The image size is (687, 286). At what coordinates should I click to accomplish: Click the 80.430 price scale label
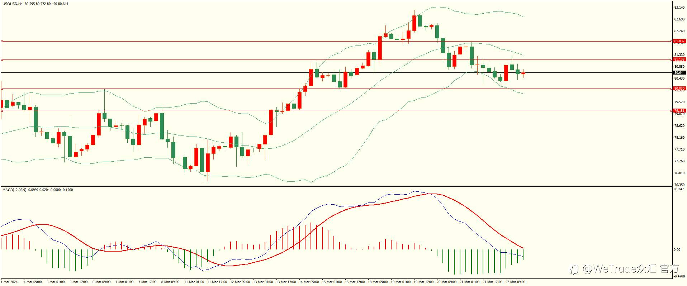[x=679, y=78]
